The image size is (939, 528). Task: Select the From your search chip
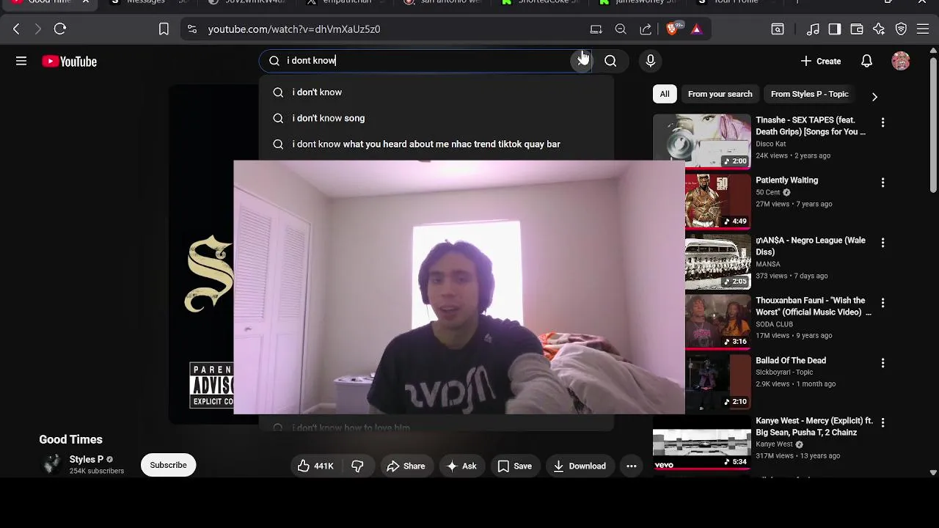(720, 94)
